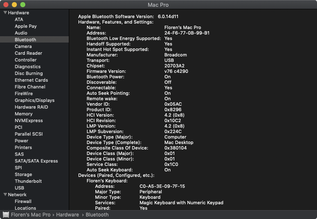The image size is (317, 219).
Task: Collapse the Hardware section triangle
Action: (5, 13)
